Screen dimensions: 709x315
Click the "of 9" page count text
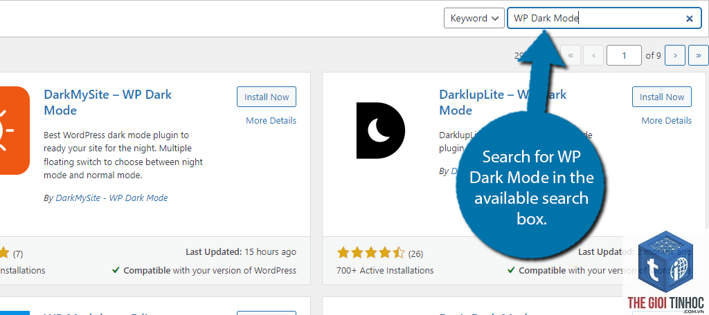654,55
